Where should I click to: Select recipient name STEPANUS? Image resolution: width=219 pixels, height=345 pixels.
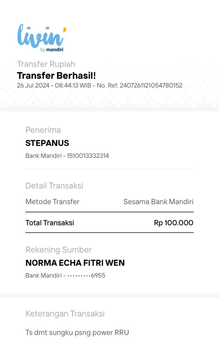pyautogui.click(x=47, y=143)
